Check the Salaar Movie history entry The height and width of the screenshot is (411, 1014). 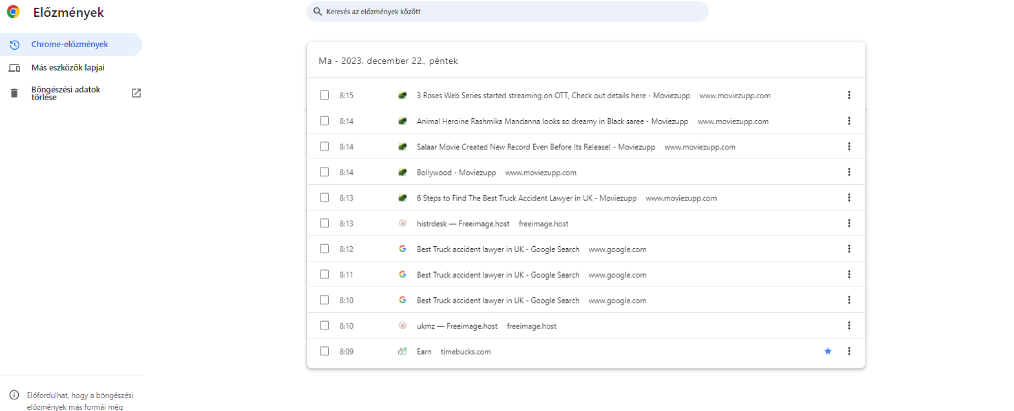click(324, 147)
